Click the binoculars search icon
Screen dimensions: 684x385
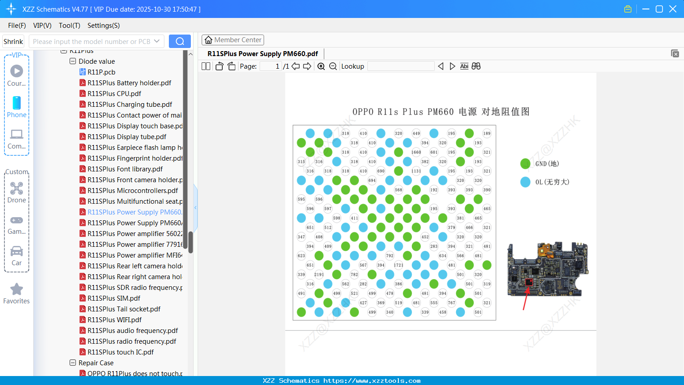coord(476,66)
